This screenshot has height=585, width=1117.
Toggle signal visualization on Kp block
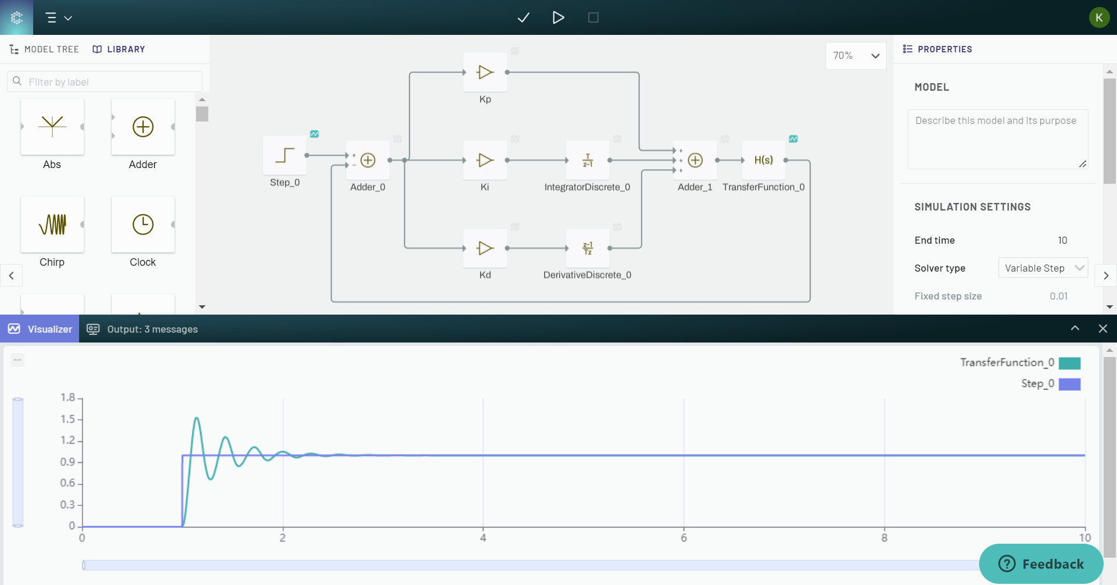click(514, 51)
